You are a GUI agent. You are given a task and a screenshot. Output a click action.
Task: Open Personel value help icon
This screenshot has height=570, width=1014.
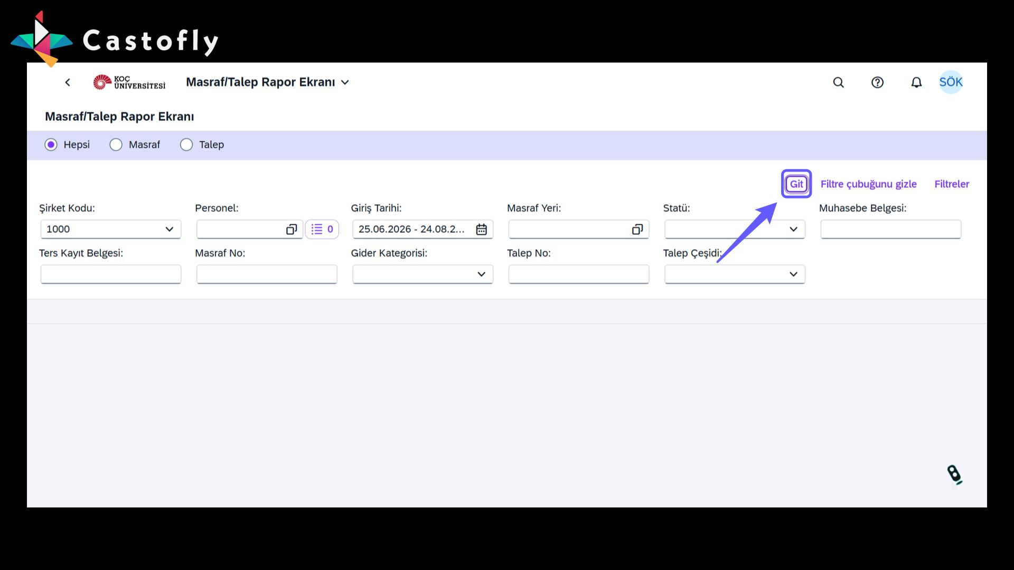[x=291, y=229]
